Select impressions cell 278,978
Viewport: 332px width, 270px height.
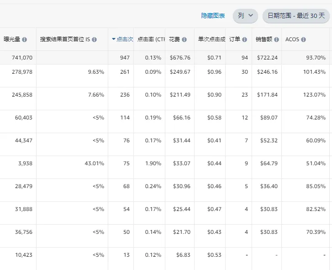click(22, 72)
